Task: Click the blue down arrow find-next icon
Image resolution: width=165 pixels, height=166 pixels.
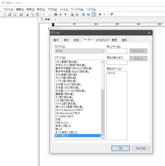Action: (x=65, y=14)
